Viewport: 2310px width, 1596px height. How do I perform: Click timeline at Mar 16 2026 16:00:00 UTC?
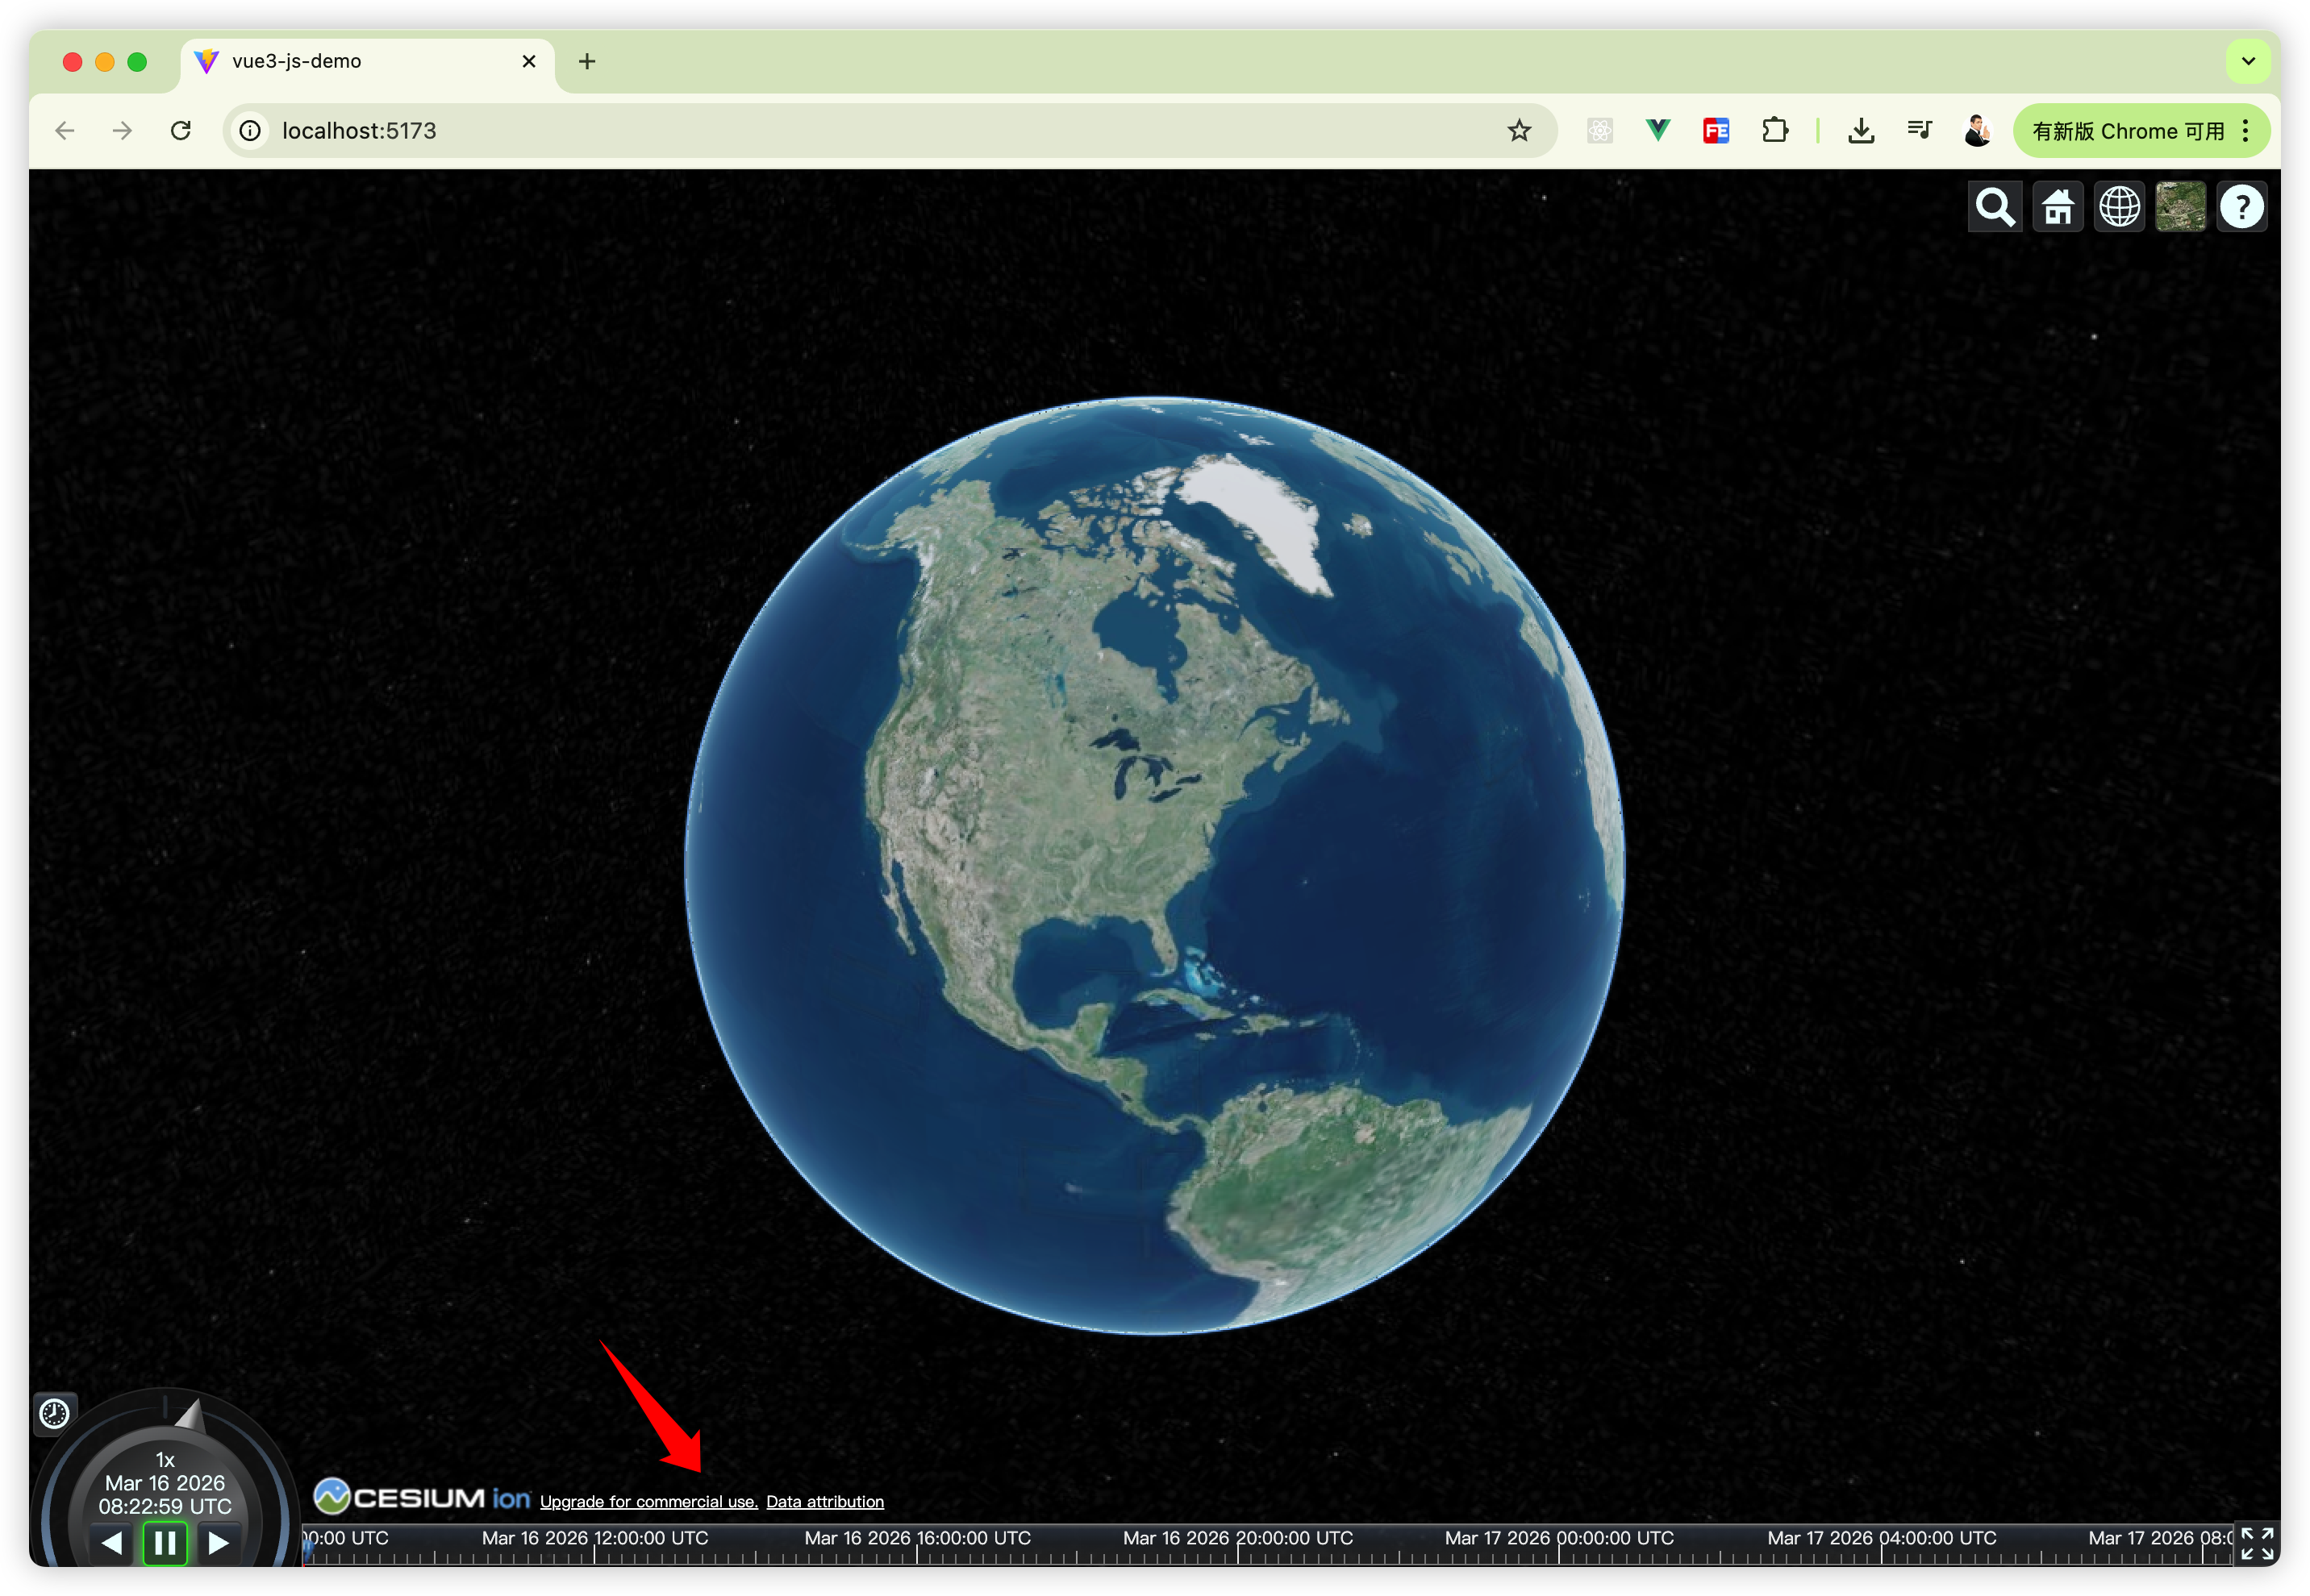916,1554
